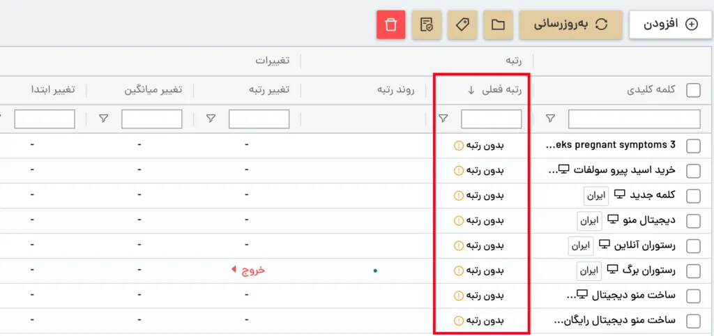Click warning icon beside first بدون رتبه
Viewport: 714px width, 336px height.
(458, 146)
